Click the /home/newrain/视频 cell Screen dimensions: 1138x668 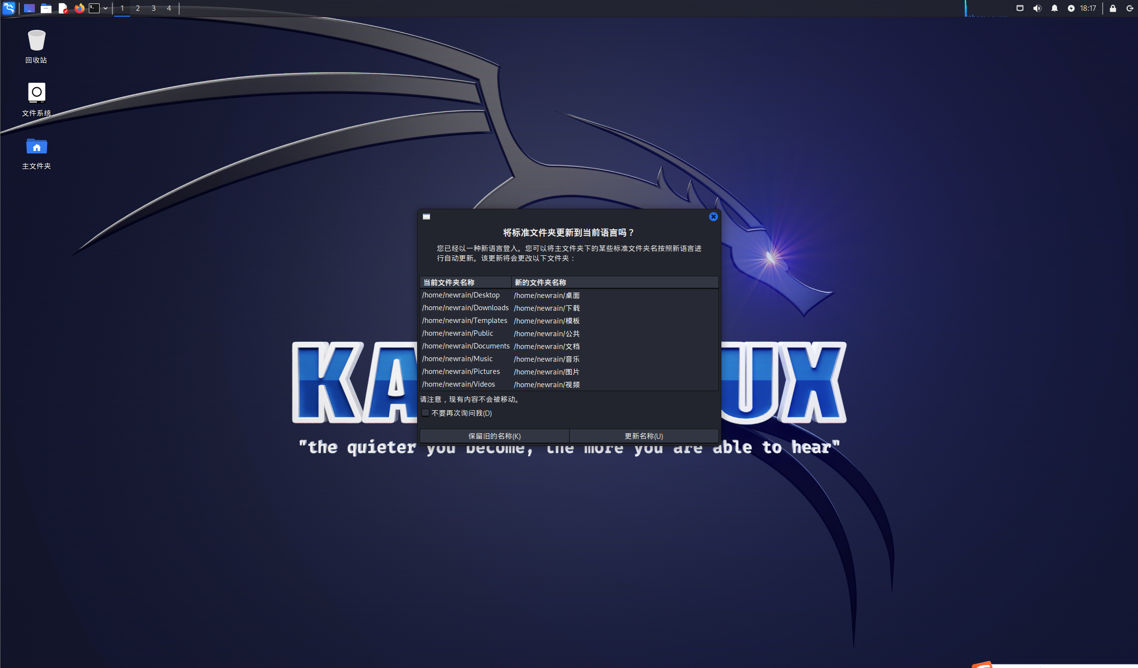coord(547,385)
